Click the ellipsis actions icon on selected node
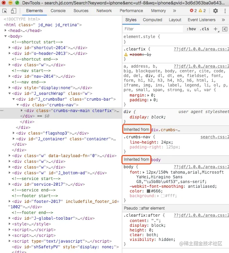This screenshot has width=229, height=253. (x=2, y=111)
